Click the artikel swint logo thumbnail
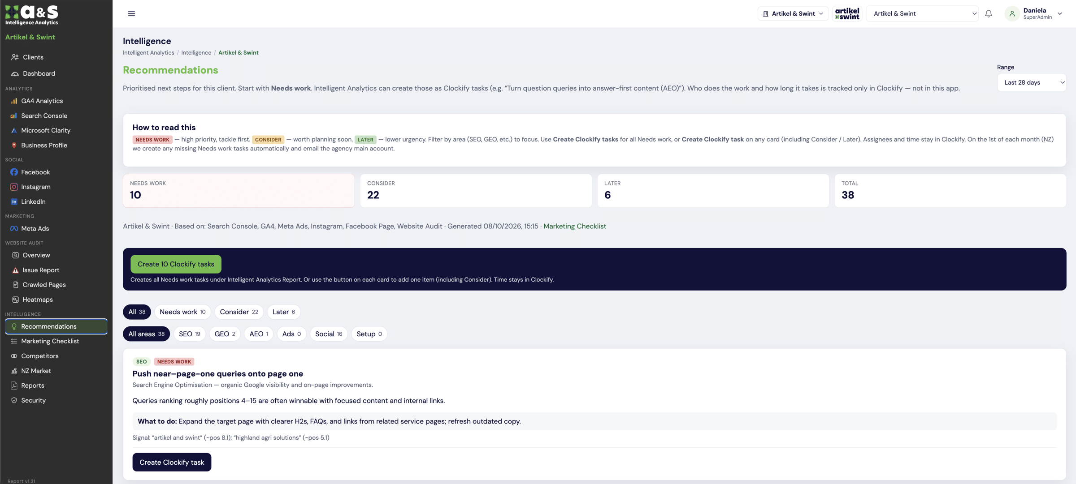 [847, 14]
